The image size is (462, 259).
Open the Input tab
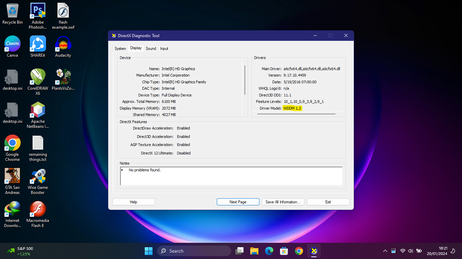tap(164, 49)
